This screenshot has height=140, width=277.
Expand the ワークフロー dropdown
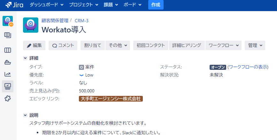223,45
